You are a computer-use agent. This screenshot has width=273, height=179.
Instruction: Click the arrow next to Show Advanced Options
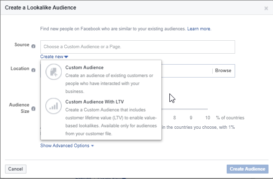click(x=93, y=146)
